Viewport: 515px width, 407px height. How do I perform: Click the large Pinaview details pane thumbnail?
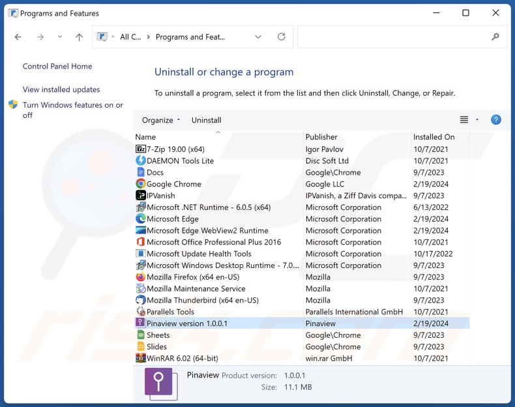(161, 384)
